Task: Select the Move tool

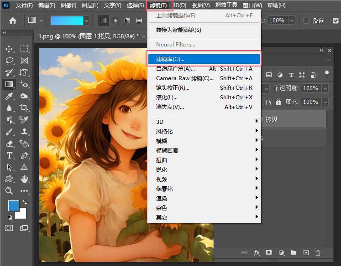Action: [x=9, y=49]
